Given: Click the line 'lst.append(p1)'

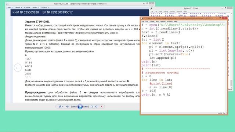Looking at the screenshot, I should 163,58.
